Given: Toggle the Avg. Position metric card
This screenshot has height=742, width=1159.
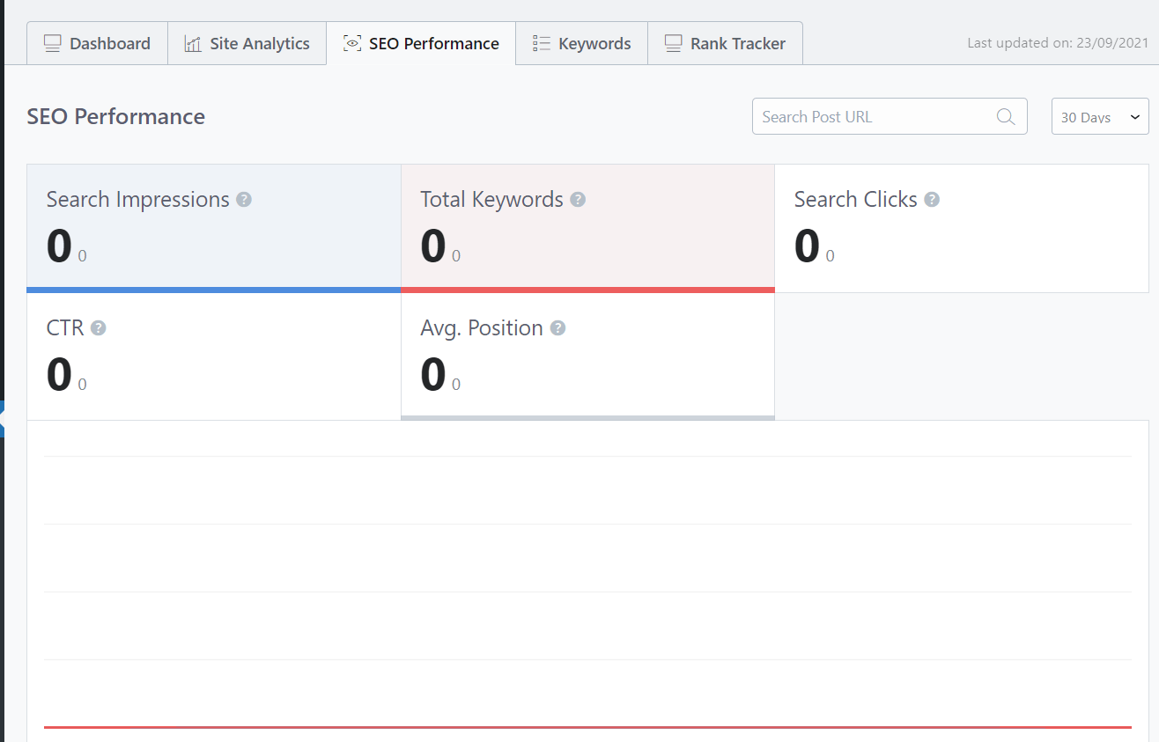Looking at the screenshot, I should [x=588, y=356].
